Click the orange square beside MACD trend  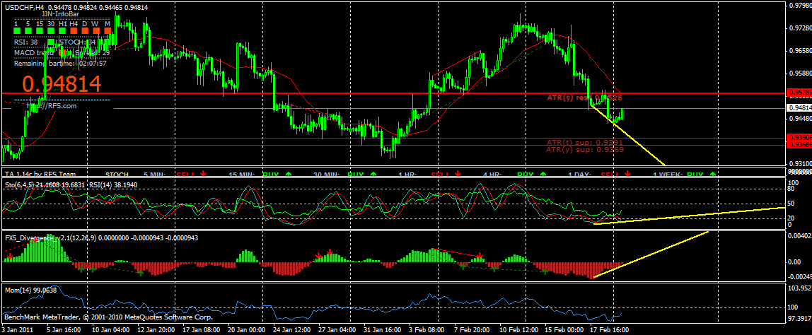pyautogui.click(x=62, y=52)
